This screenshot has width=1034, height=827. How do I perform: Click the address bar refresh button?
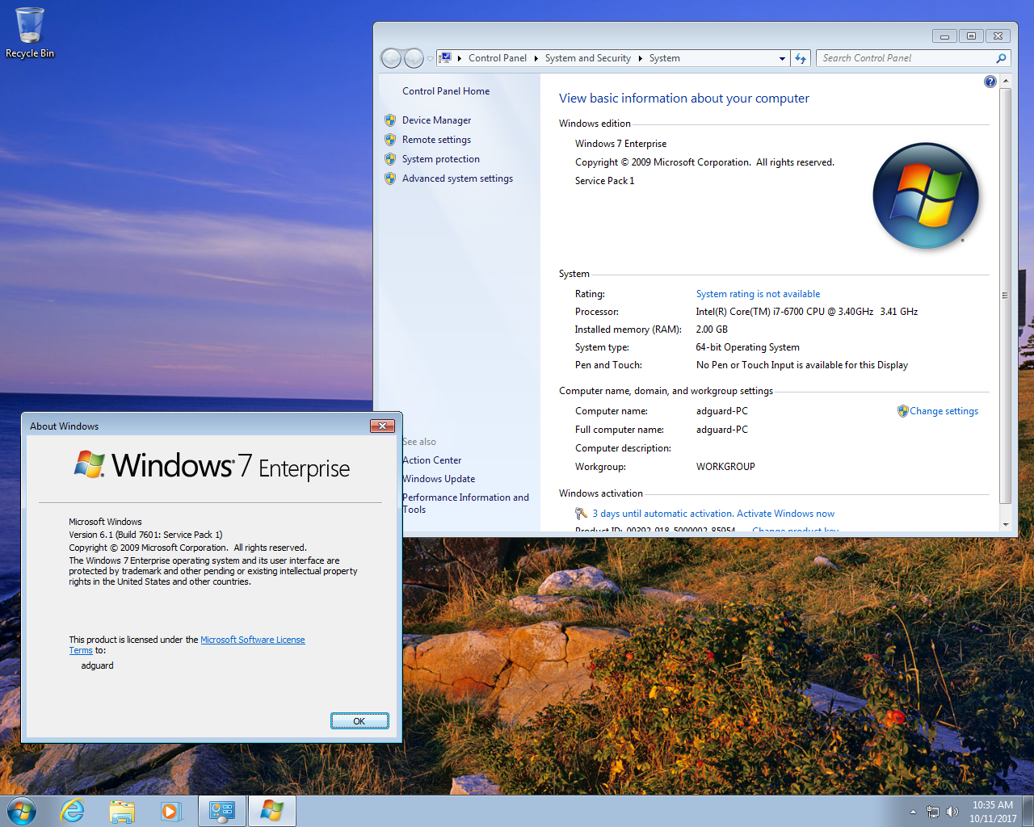tap(801, 58)
